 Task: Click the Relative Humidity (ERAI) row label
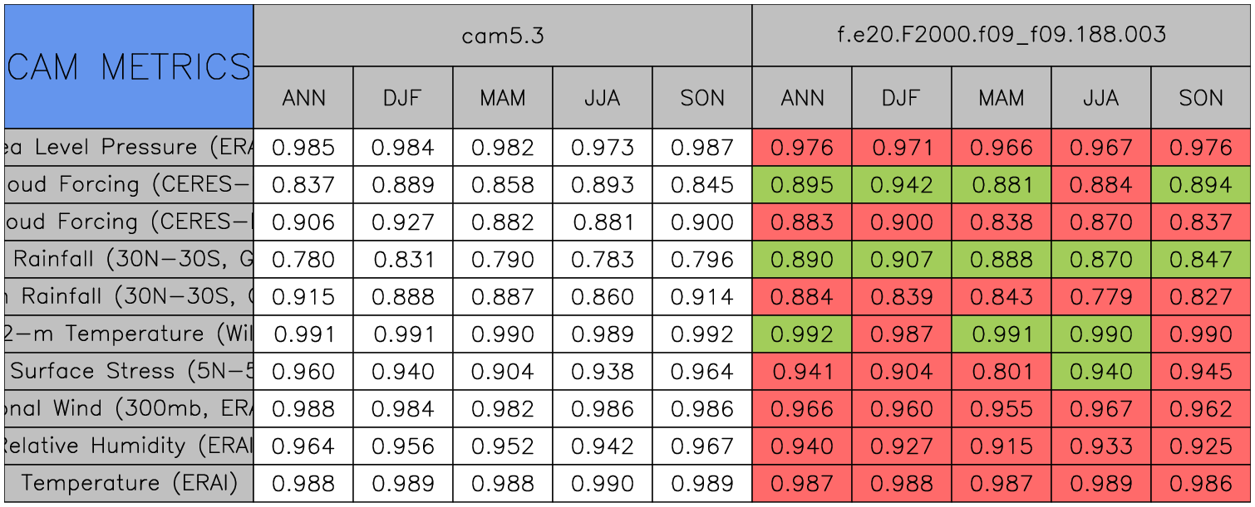[128, 446]
